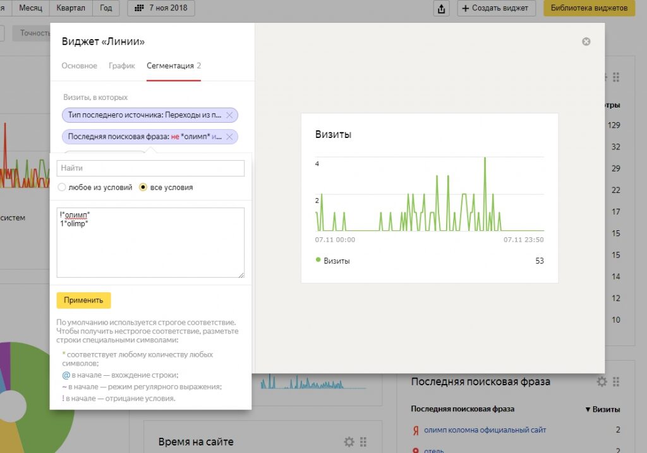
Task: Open settings gear of 'Последняя поисковая фраза' widget
Action: [x=602, y=382]
